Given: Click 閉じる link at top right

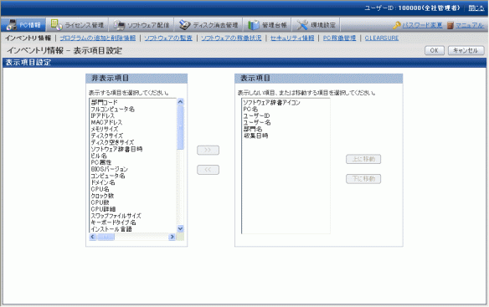Looking at the screenshot, I should pyautogui.click(x=476, y=8).
